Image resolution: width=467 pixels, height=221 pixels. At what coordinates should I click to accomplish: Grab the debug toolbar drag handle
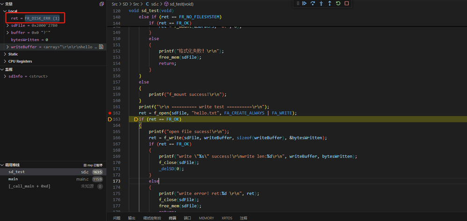click(298, 3)
